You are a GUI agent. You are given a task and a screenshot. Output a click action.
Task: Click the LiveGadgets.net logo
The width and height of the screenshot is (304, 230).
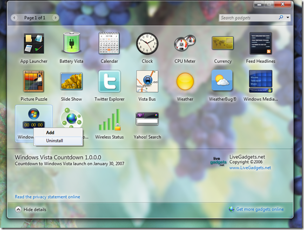pos(219,161)
